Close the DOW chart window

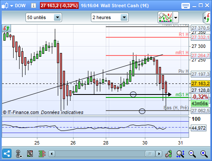click(207, 6)
